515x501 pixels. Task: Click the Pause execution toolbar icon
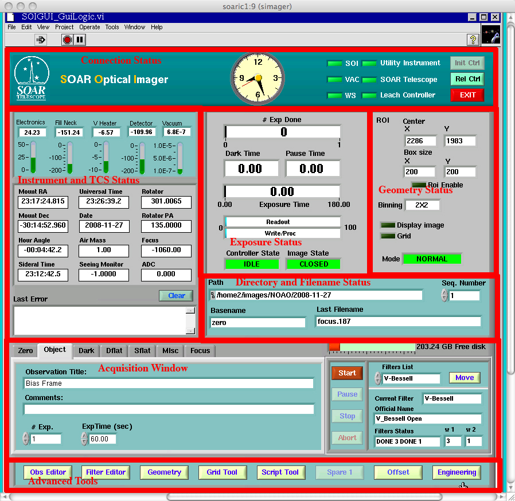(x=80, y=40)
